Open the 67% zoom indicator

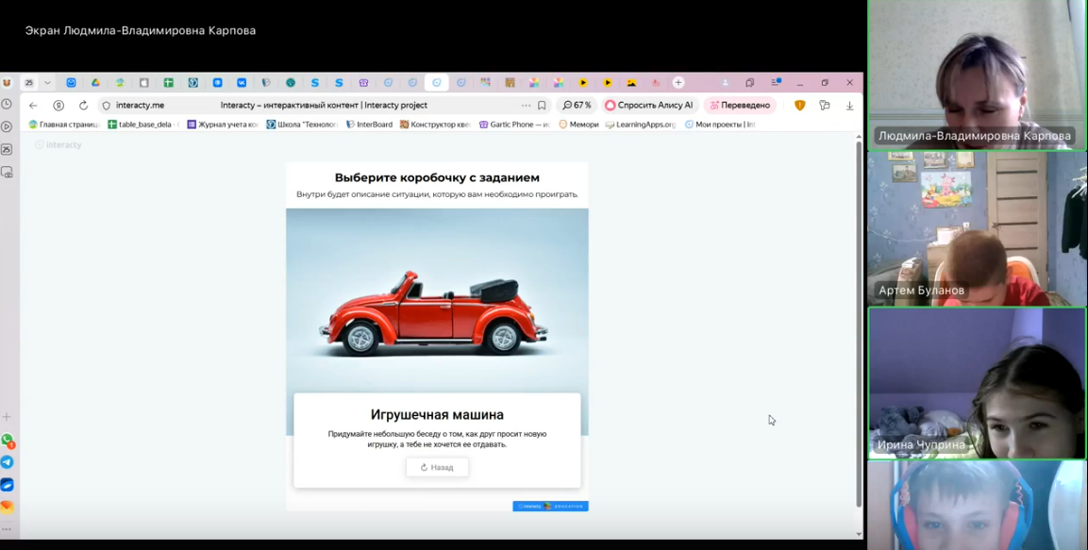pos(577,106)
